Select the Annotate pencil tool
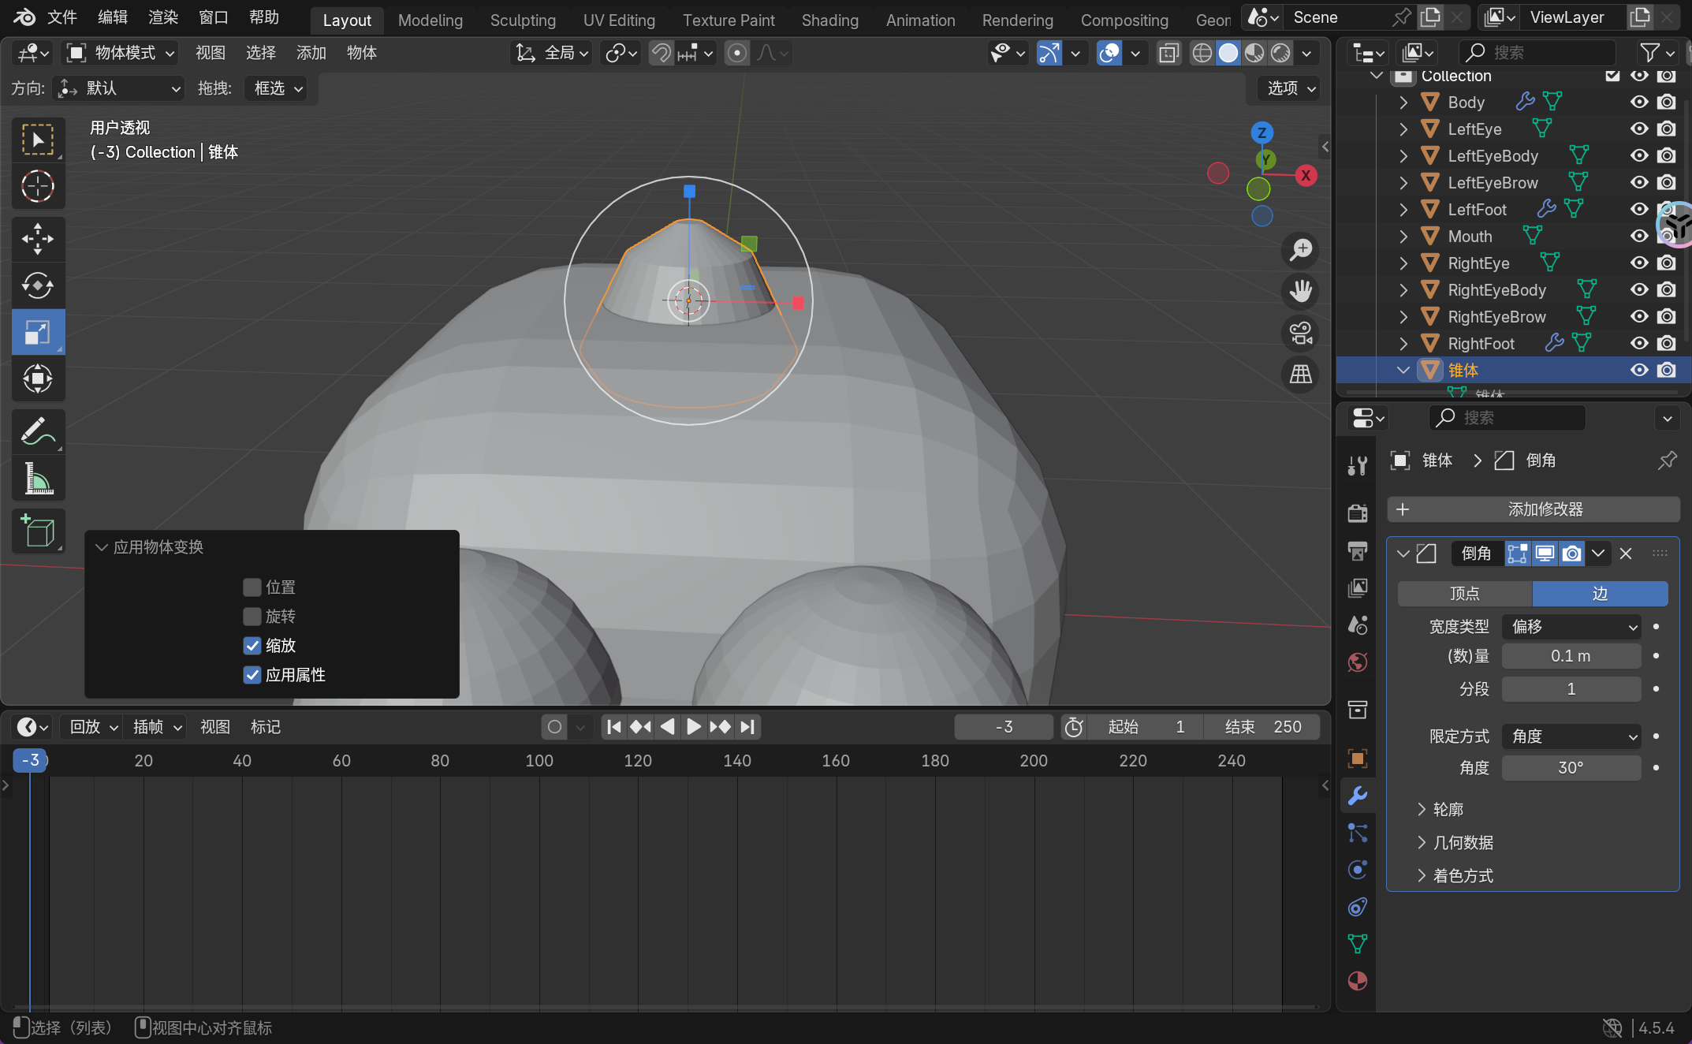This screenshot has height=1044, width=1692. [x=37, y=431]
